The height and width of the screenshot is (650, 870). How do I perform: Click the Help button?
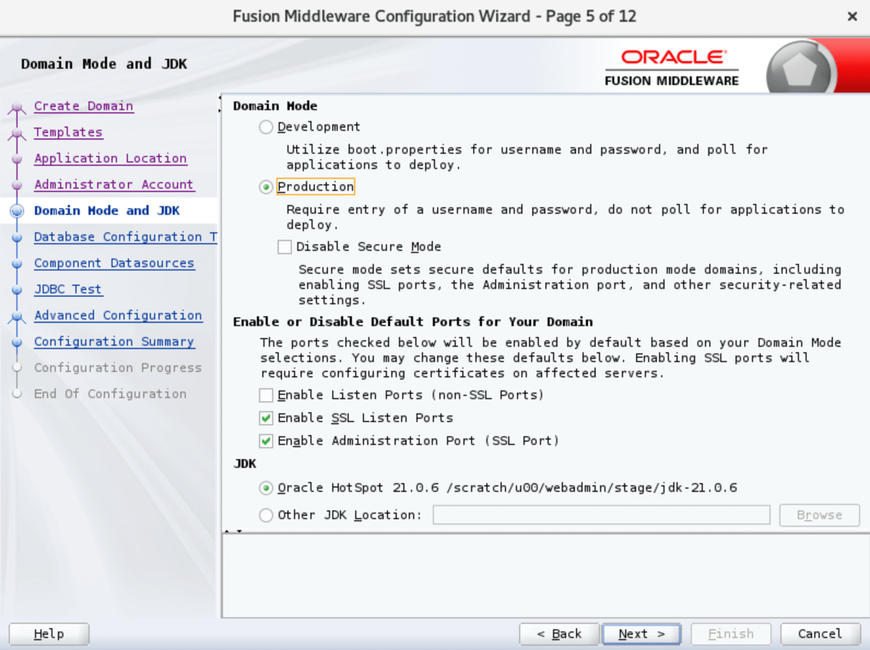(49, 634)
